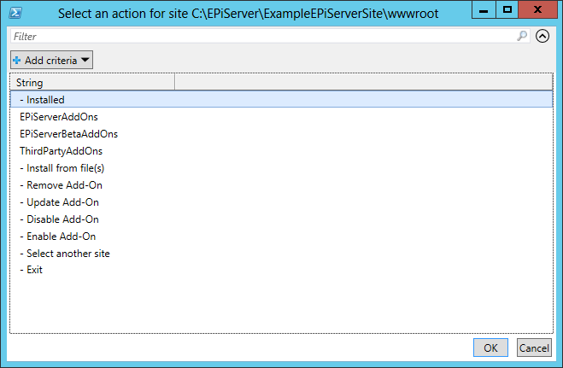This screenshot has height=368, width=563.
Task: Click the PowerShell icon in title bar
Action: click(15, 11)
